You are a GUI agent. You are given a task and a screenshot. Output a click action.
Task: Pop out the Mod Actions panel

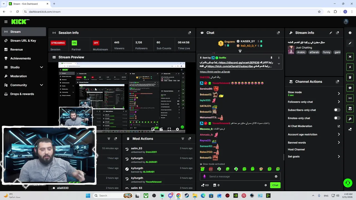pos(189,139)
